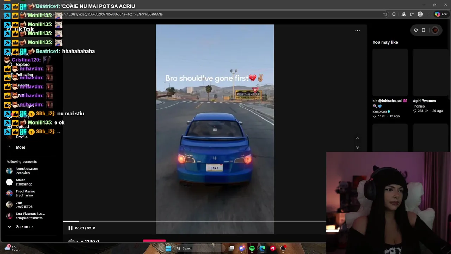Click the TikTok coins icon at top right

pyautogui.click(x=416, y=30)
